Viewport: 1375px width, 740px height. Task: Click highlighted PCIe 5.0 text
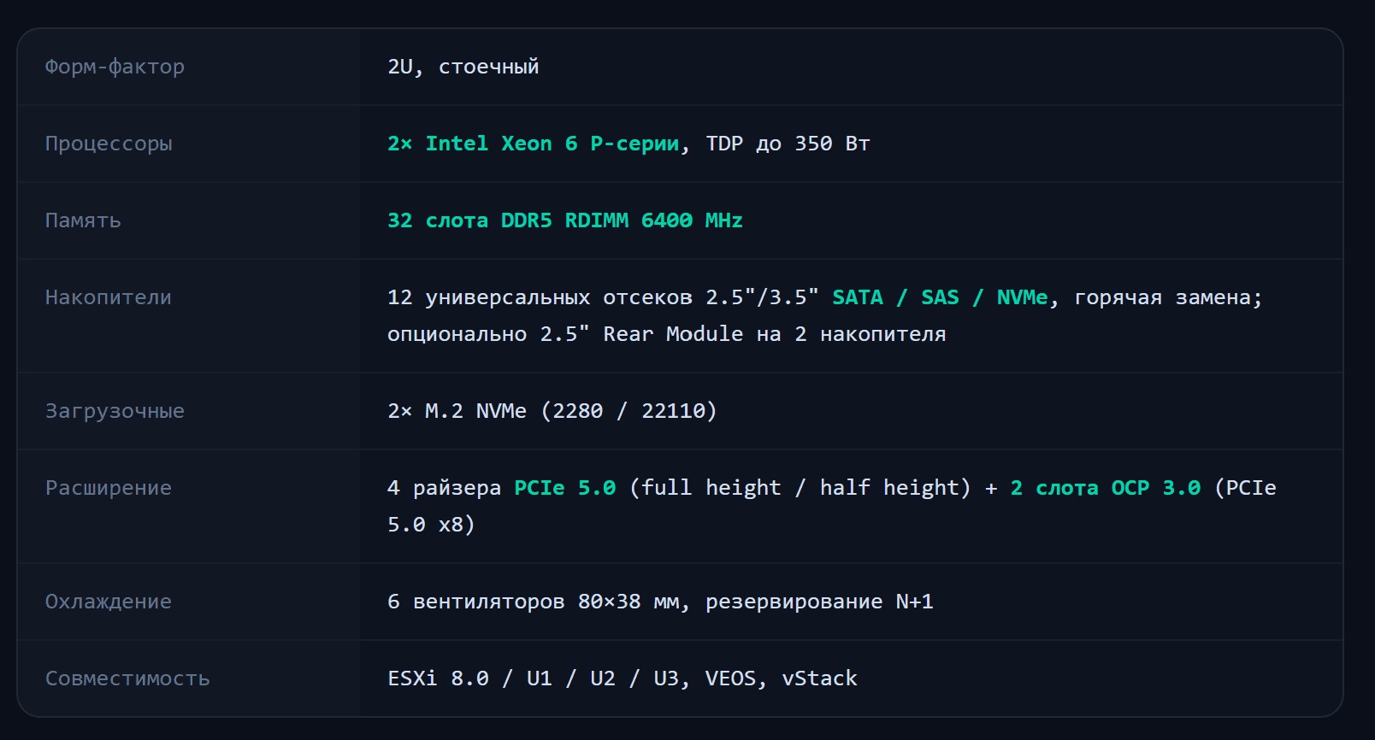click(x=565, y=488)
